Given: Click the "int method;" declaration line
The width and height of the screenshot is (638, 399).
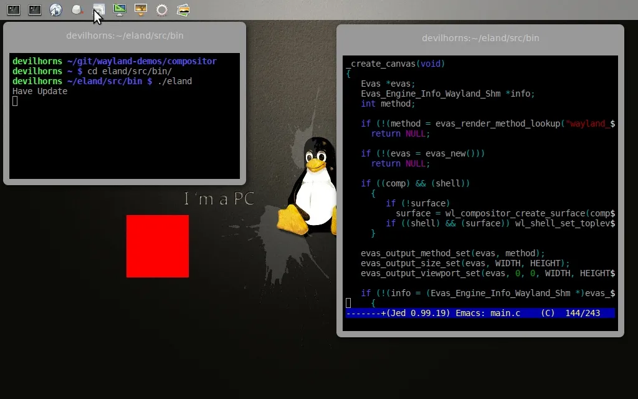Looking at the screenshot, I should click(x=387, y=103).
